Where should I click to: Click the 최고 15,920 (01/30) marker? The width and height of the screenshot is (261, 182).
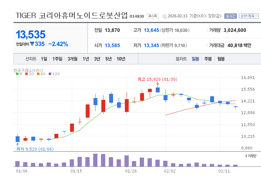tap(158, 79)
